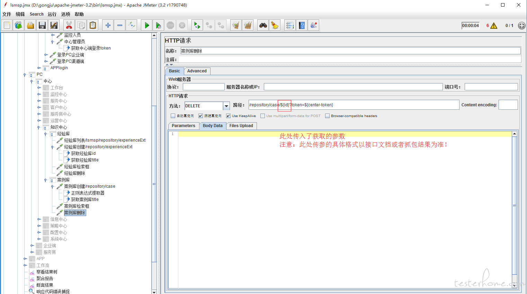
Task: Open the Function Helper dialog icon
Action: [x=290, y=25]
